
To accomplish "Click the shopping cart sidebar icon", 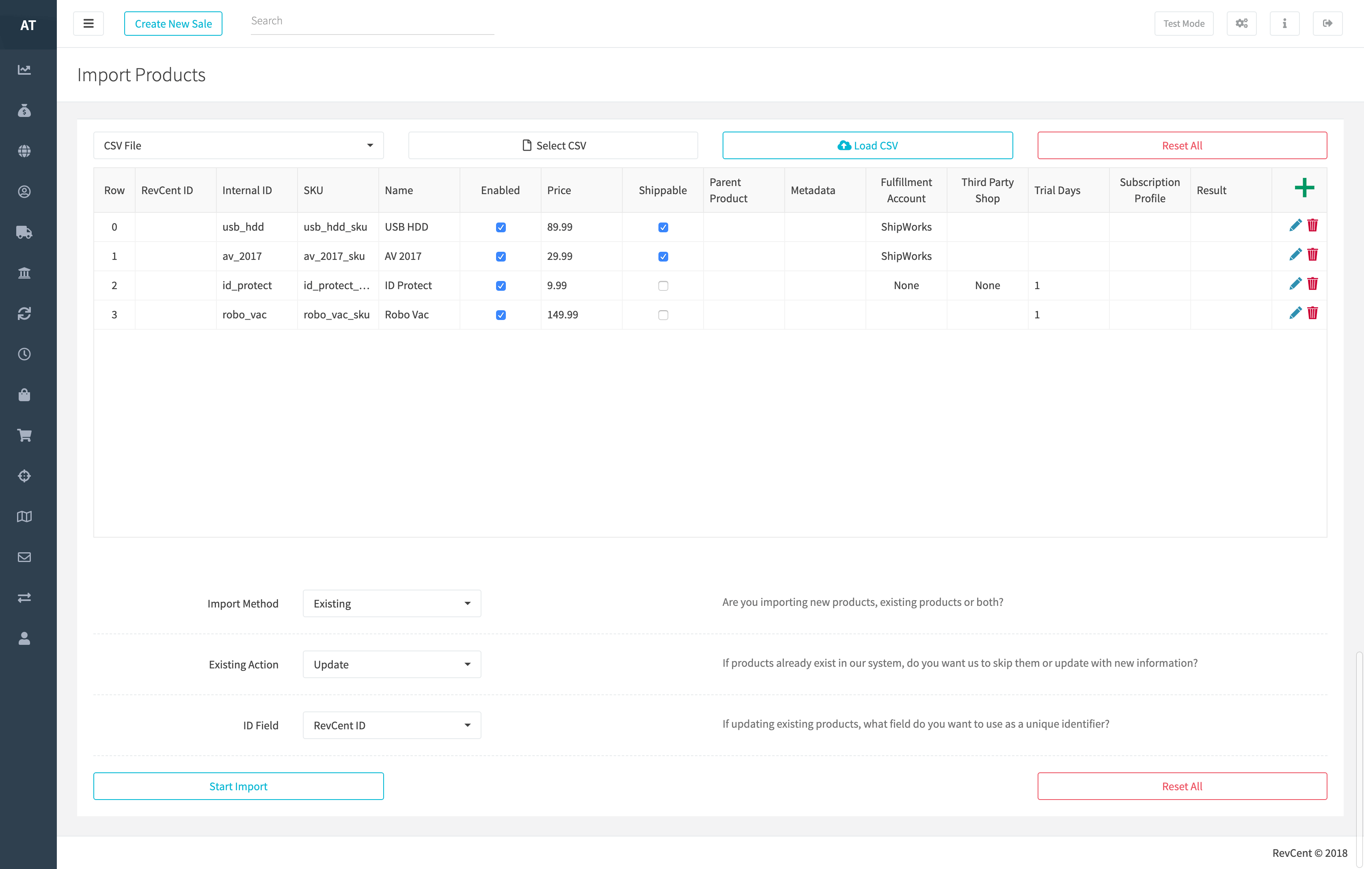I will [x=24, y=435].
